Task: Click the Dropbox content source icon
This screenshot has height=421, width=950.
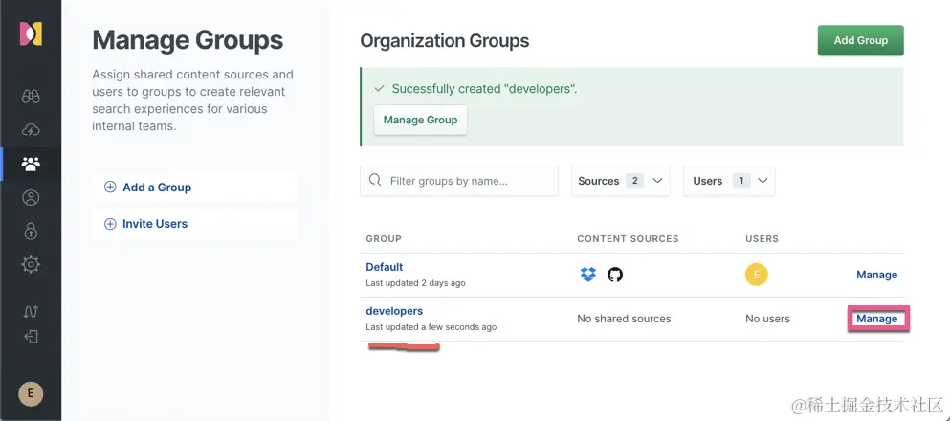Action: click(588, 275)
